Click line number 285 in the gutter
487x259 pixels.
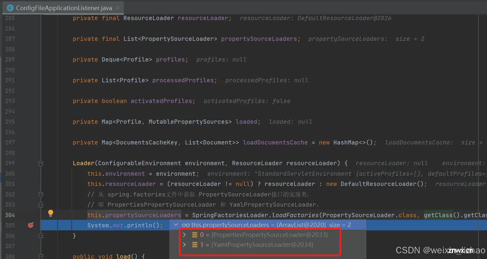(10, 18)
